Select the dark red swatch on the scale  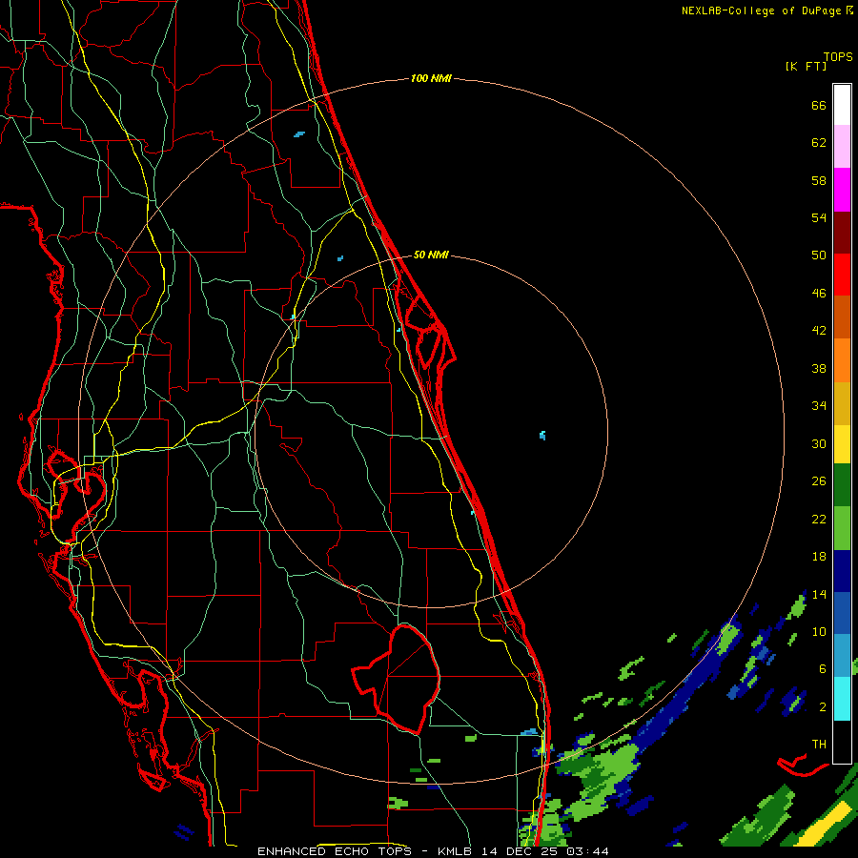[842, 233]
